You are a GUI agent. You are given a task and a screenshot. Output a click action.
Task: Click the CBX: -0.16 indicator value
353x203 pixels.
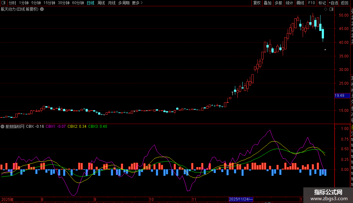click(x=35, y=126)
